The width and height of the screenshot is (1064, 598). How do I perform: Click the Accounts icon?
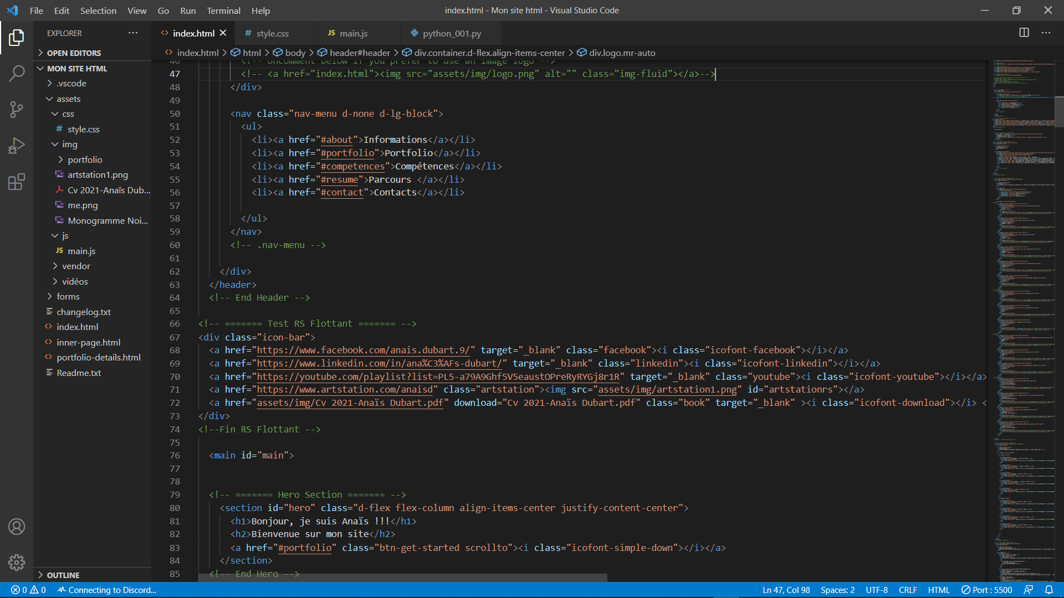coord(17,527)
